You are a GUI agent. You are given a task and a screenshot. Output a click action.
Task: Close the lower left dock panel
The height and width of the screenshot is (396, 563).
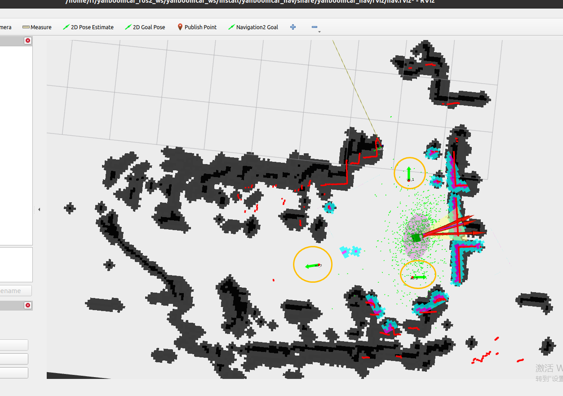[x=28, y=306]
